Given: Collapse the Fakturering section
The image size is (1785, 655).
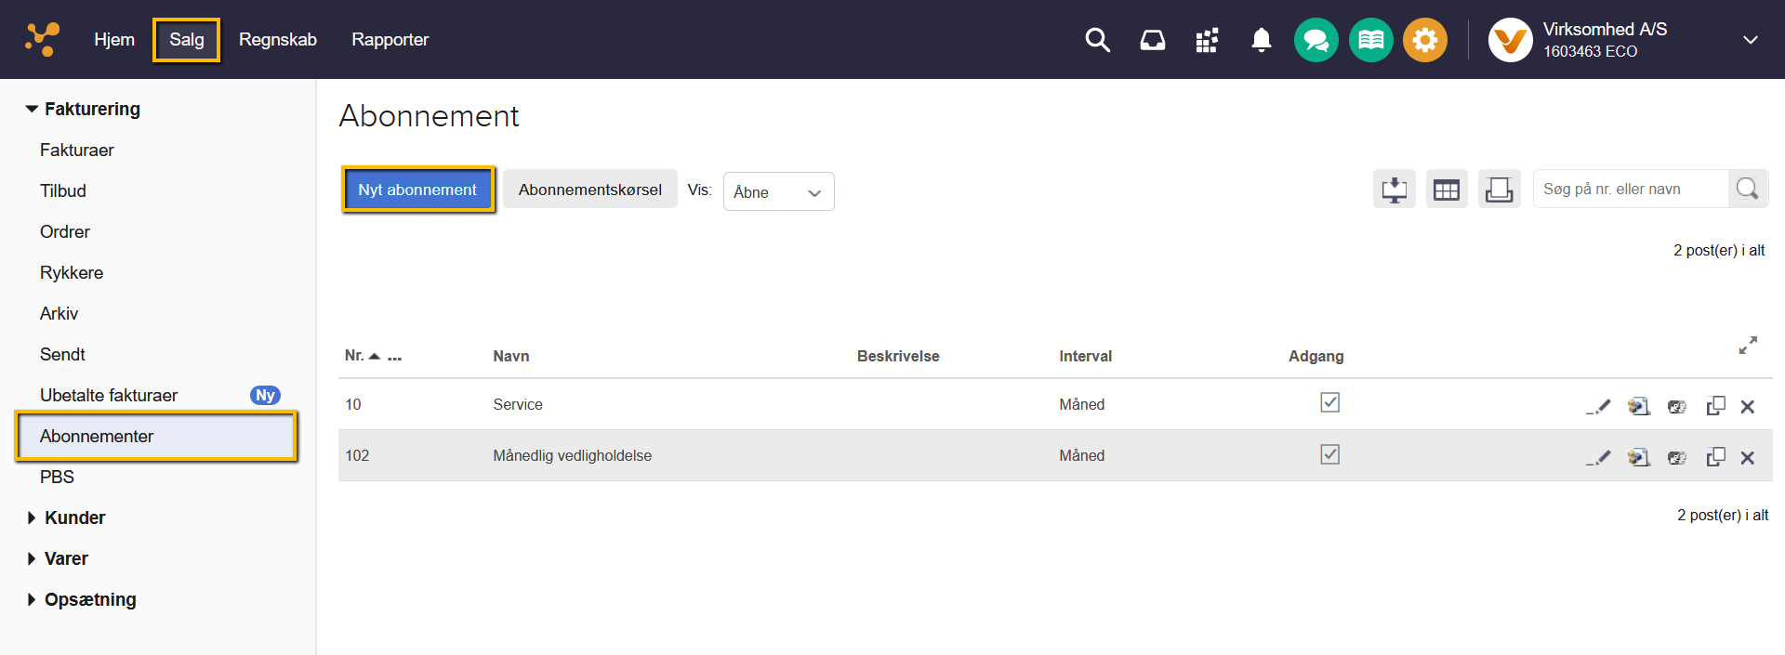Looking at the screenshot, I should pos(33,109).
